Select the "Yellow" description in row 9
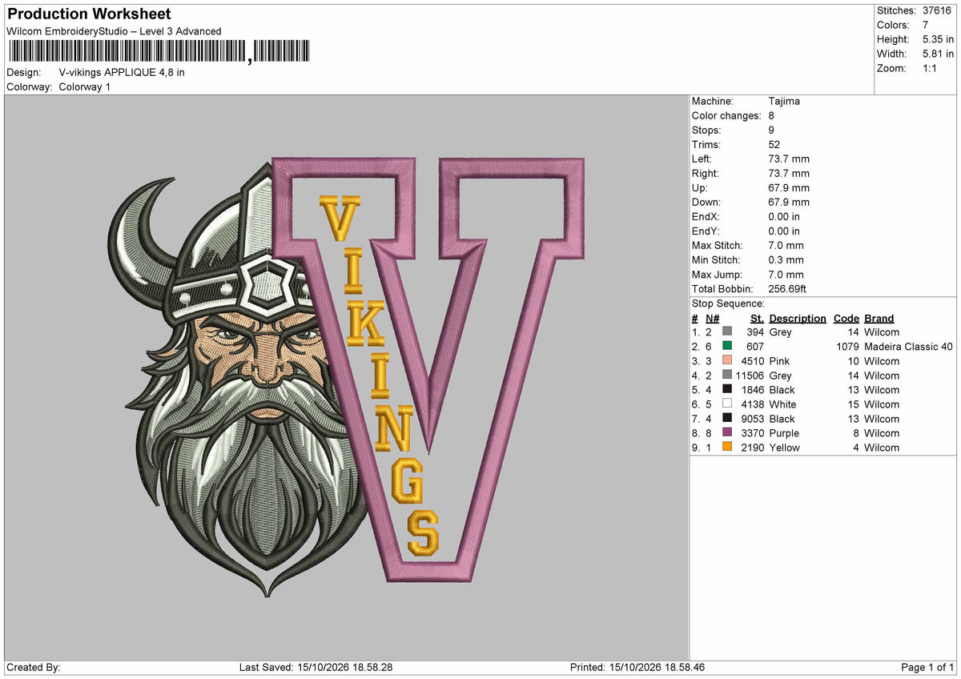The width and height of the screenshot is (961, 679). (784, 447)
